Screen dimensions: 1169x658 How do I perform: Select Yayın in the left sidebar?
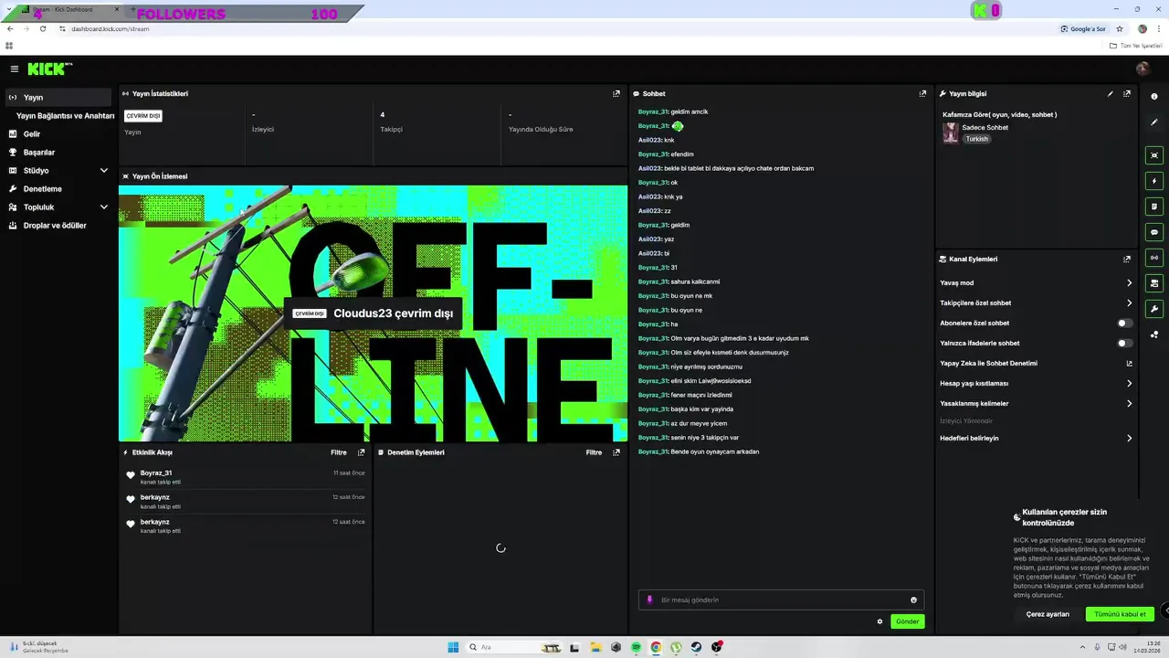[58, 97]
